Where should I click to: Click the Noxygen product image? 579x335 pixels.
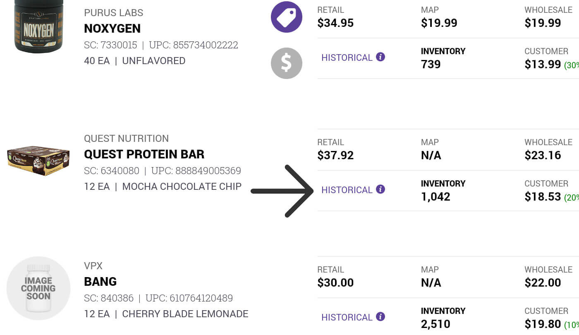point(38,26)
